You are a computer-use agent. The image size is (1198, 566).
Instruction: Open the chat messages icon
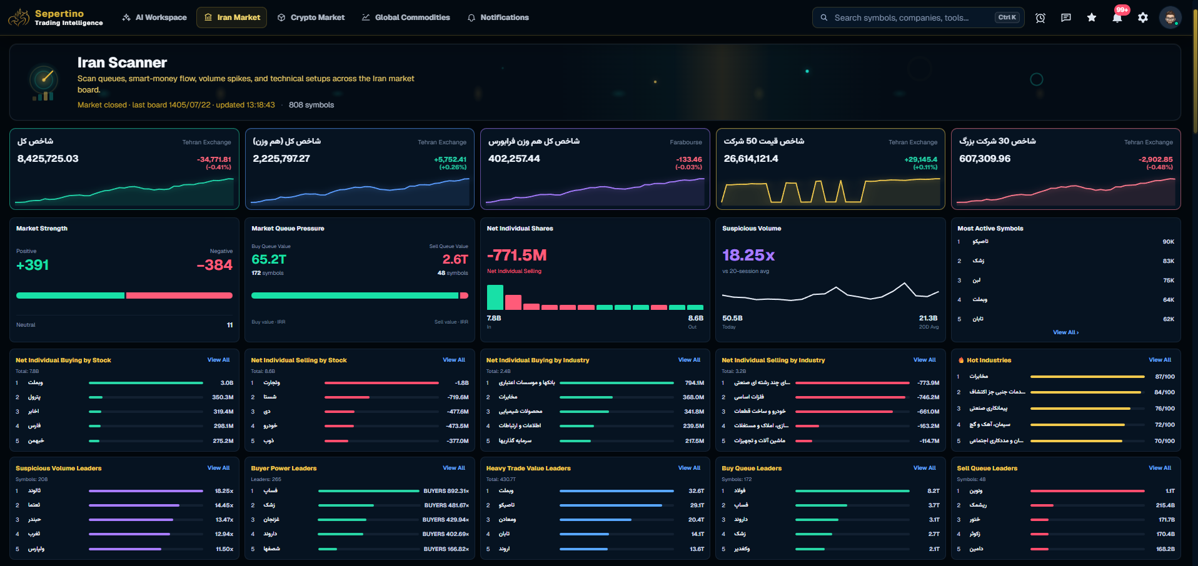tap(1066, 17)
